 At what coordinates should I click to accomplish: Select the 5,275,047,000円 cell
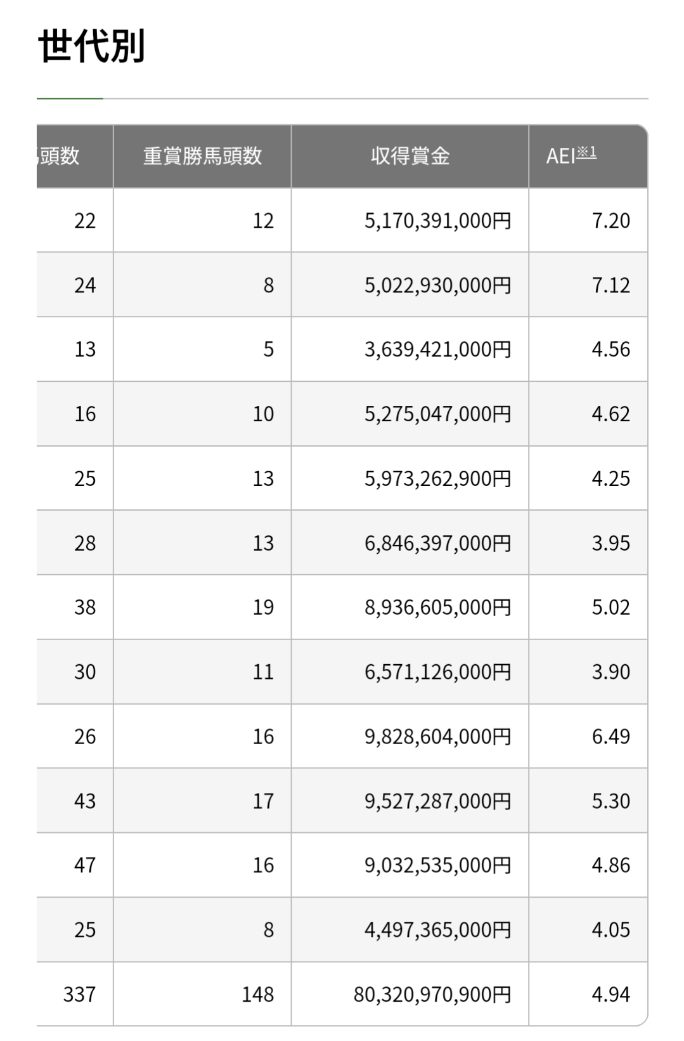[410, 414]
